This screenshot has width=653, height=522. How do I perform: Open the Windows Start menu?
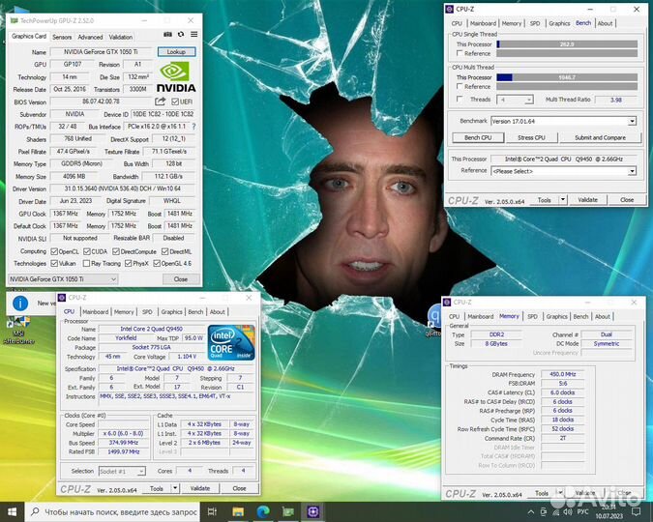tap(12, 511)
